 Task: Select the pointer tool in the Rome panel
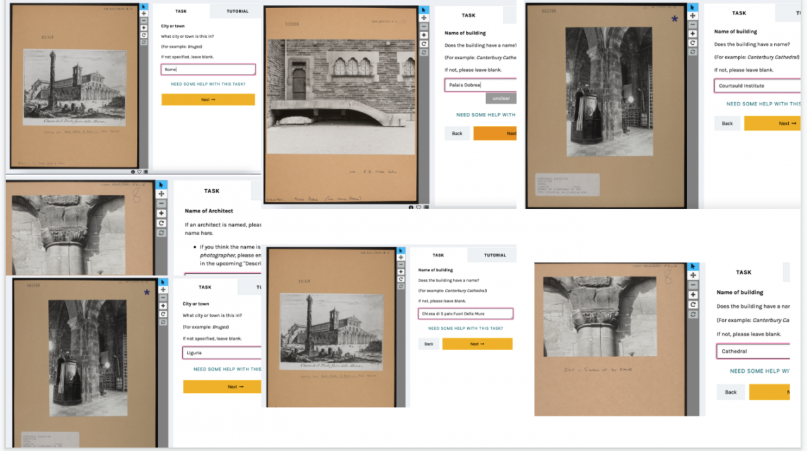144,6
